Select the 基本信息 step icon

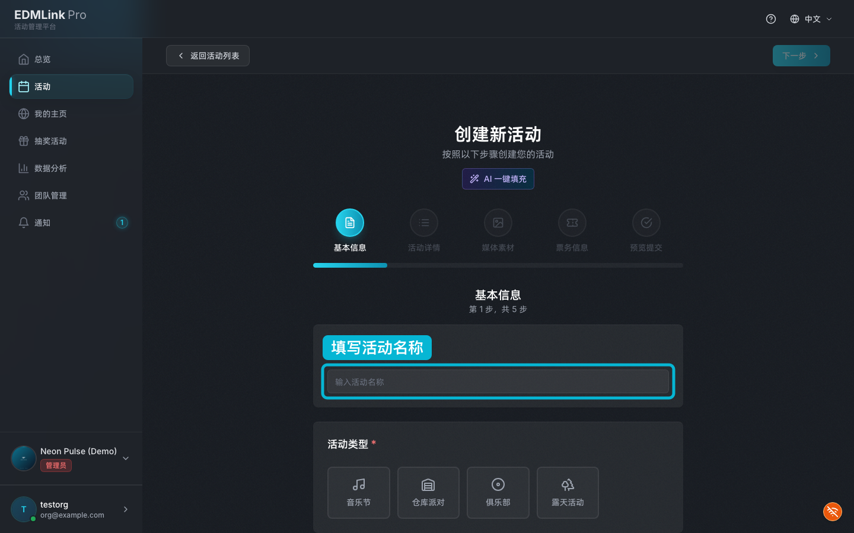(350, 223)
